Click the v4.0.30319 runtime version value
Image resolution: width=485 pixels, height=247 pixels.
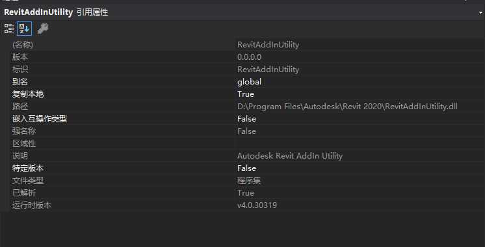coord(257,205)
